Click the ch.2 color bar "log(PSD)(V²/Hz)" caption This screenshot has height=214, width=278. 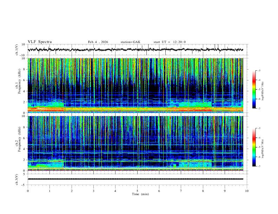click(263, 149)
